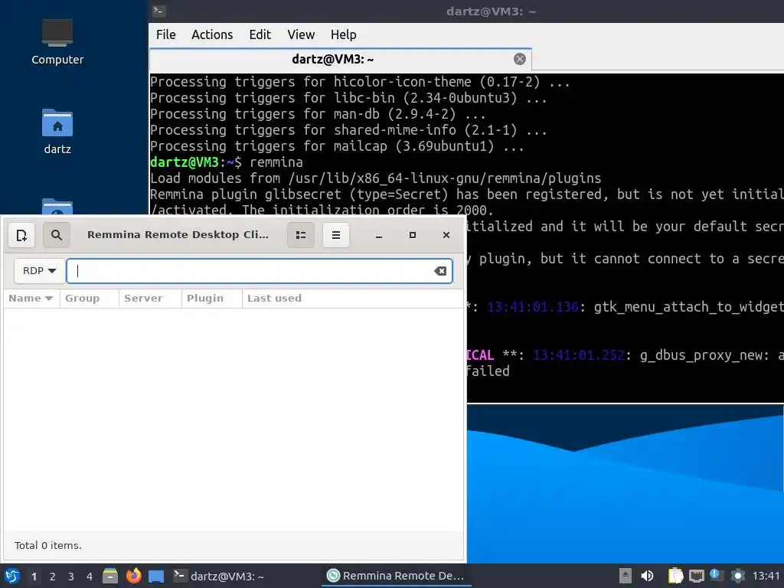Click the terminal icon in the title bar
This screenshot has width=784, height=588.
[x=159, y=11]
